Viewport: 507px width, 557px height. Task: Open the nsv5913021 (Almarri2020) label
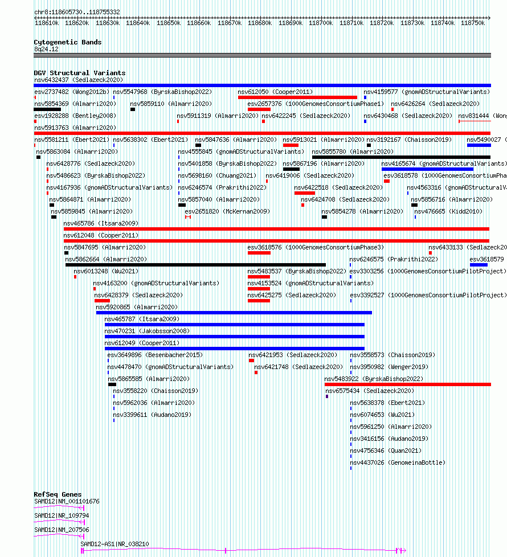pos(324,140)
